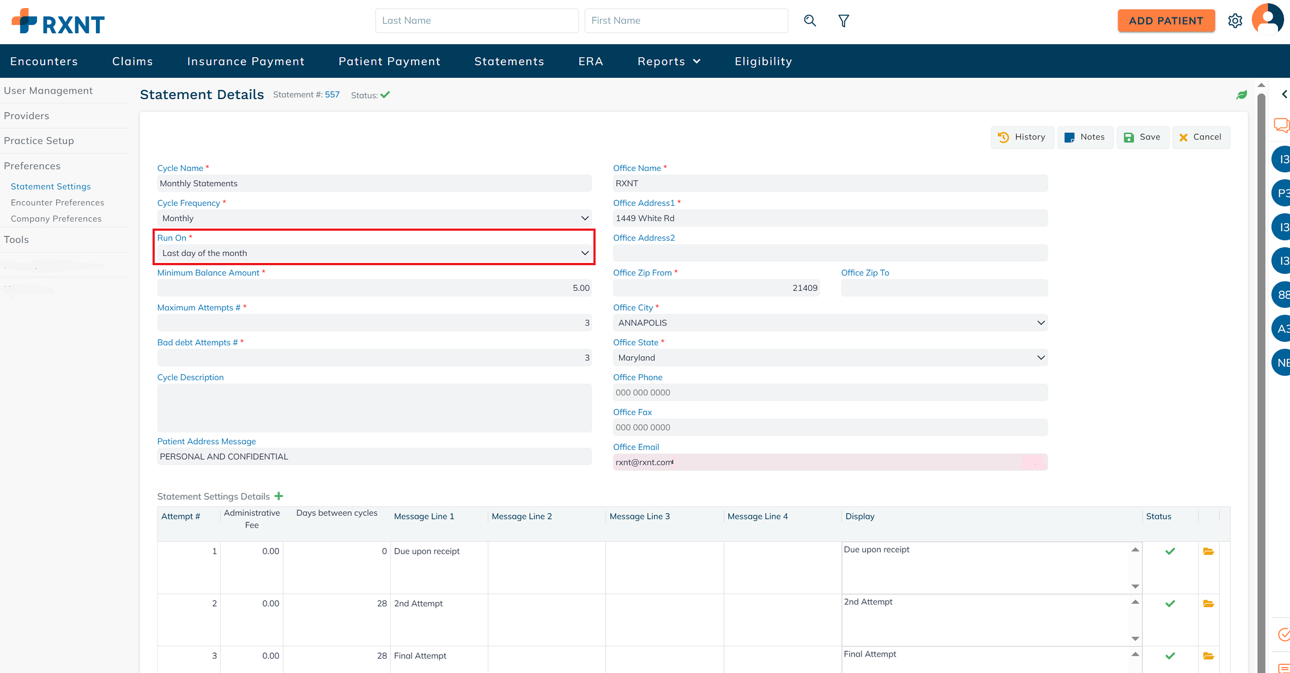
Task: Toggle status checkmark for Final Attempt
Action: coord(1170,656)
